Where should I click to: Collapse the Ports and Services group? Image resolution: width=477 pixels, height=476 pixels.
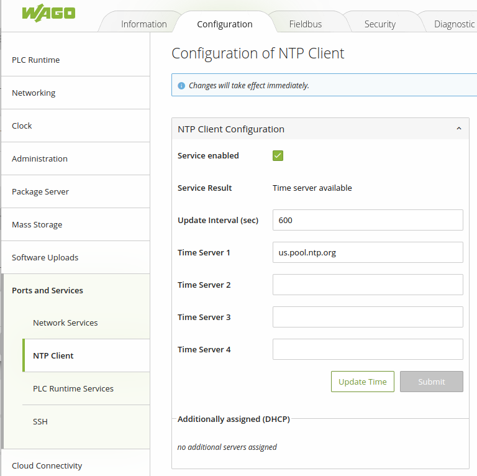[47, 291]
